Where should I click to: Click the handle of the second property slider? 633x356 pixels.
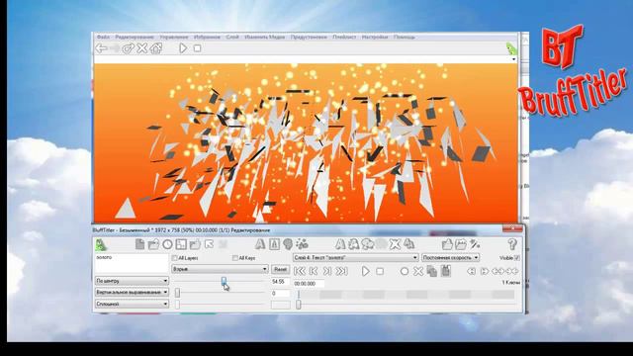(177, 293)
